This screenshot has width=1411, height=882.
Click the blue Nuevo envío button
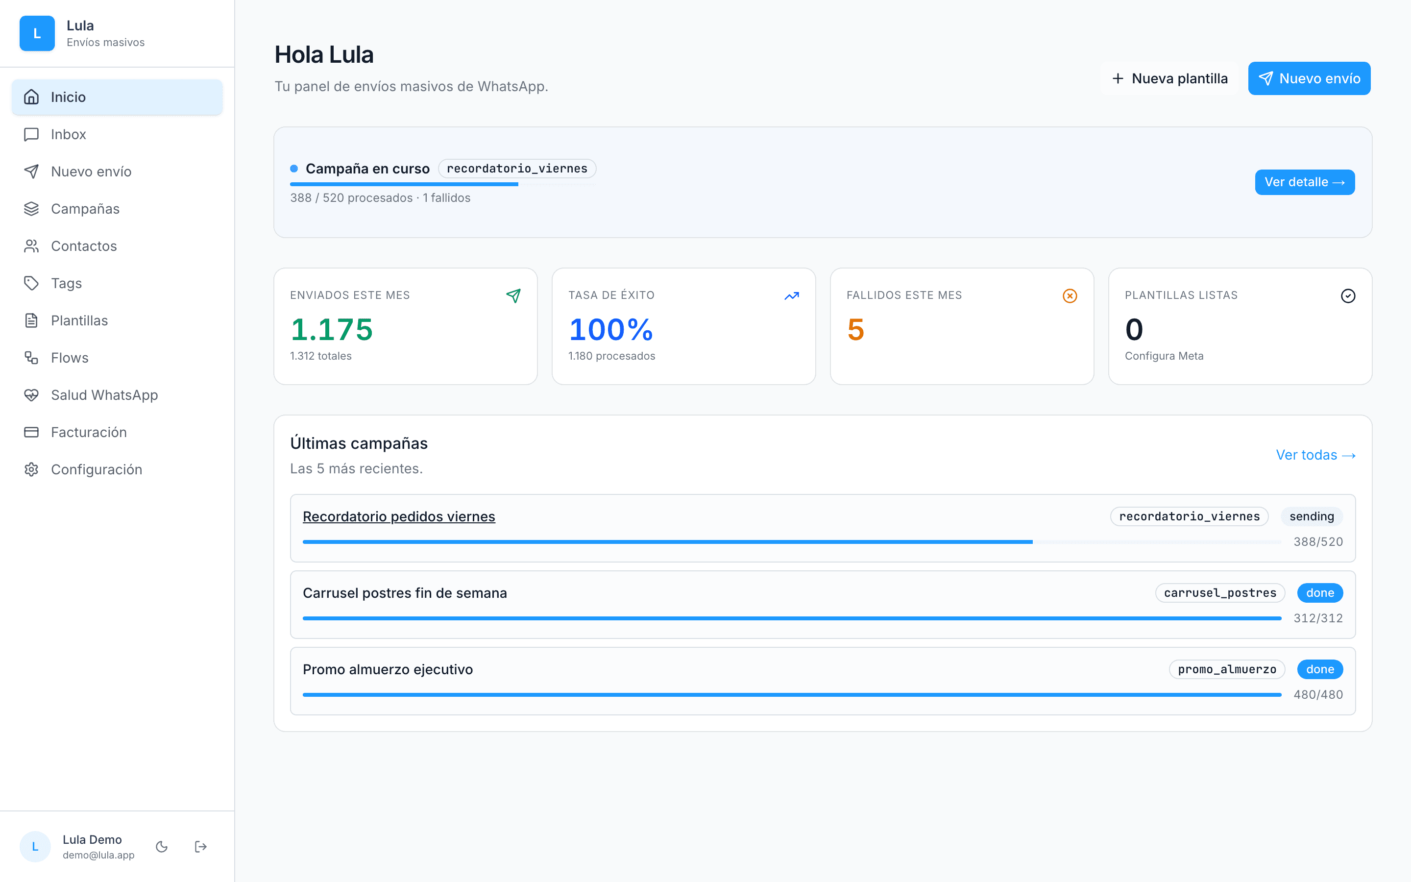click(1309, 78)
